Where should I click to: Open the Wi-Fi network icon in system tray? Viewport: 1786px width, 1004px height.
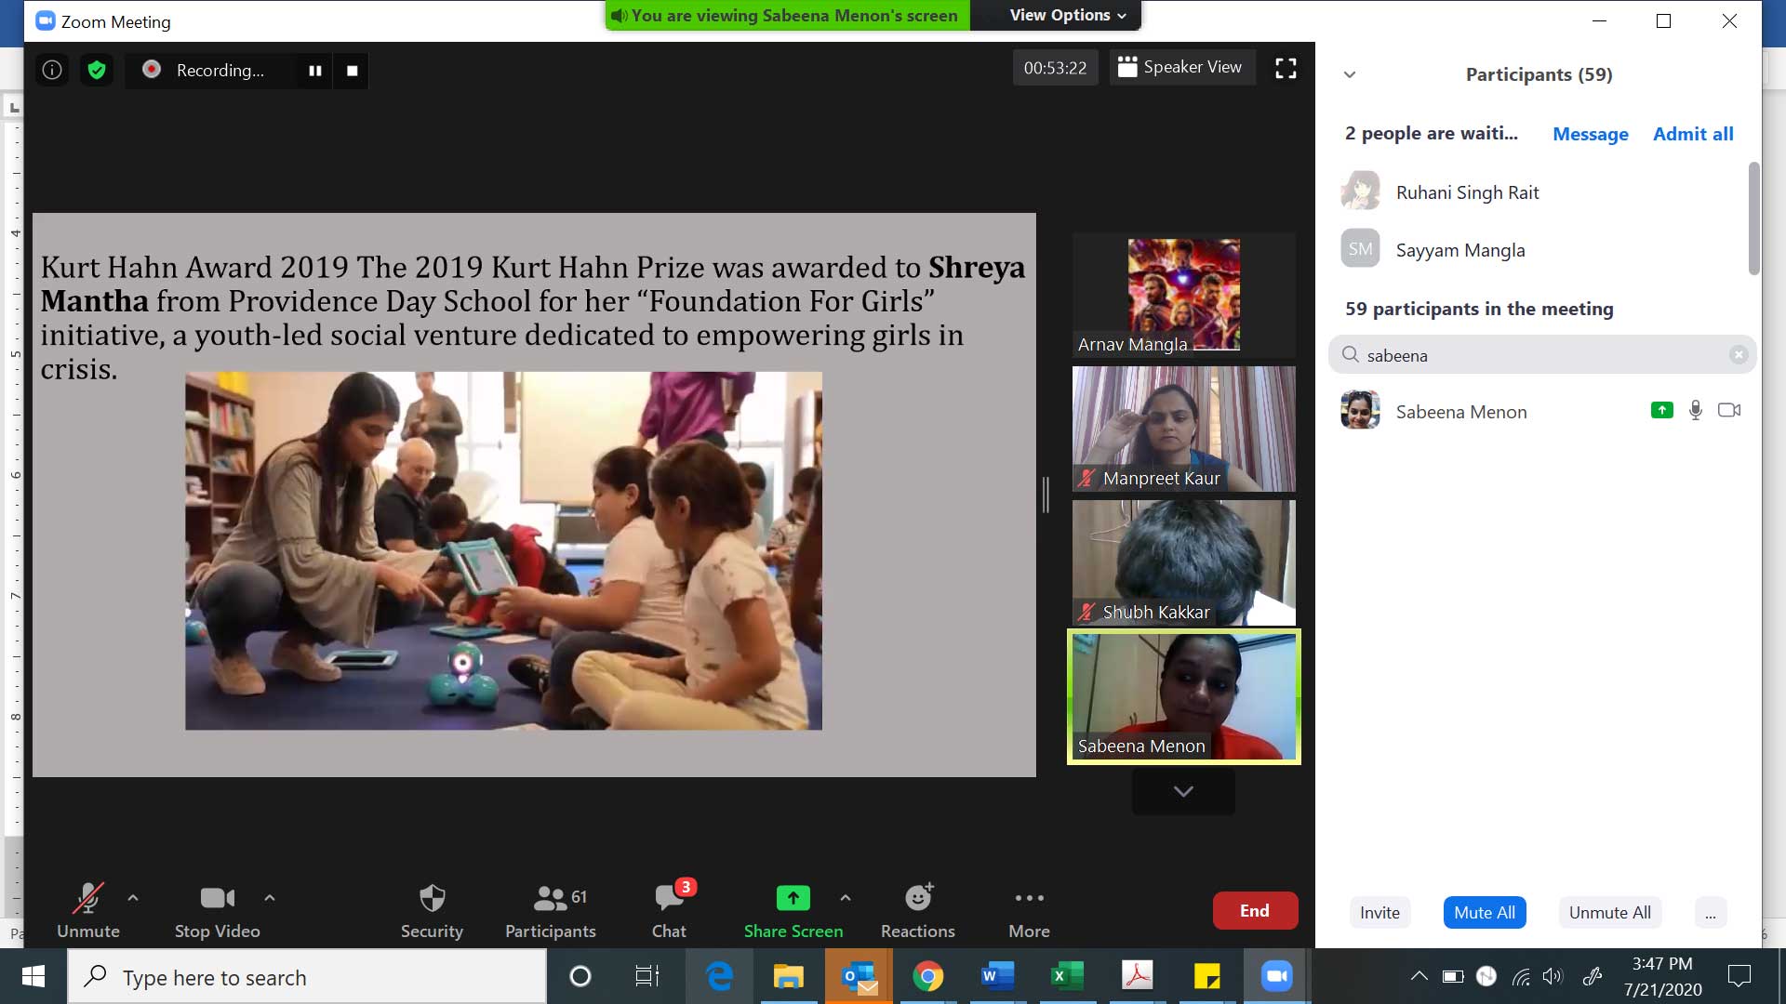click(x=1521, y=976)
